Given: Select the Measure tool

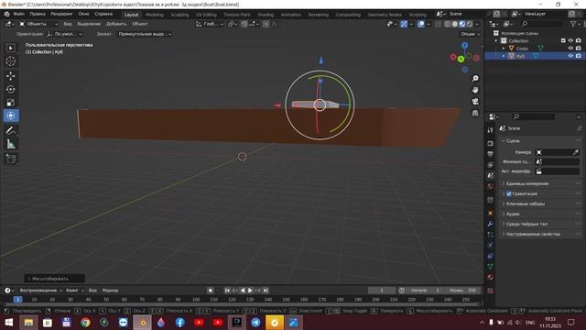Looking at the screenshot, I should (x=10, y=144).
